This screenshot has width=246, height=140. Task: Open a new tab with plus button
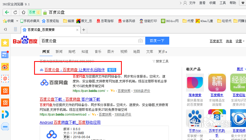(84, 30)
